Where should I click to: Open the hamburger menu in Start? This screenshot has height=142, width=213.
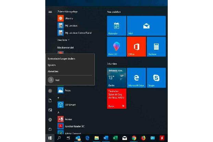point(50,12)
